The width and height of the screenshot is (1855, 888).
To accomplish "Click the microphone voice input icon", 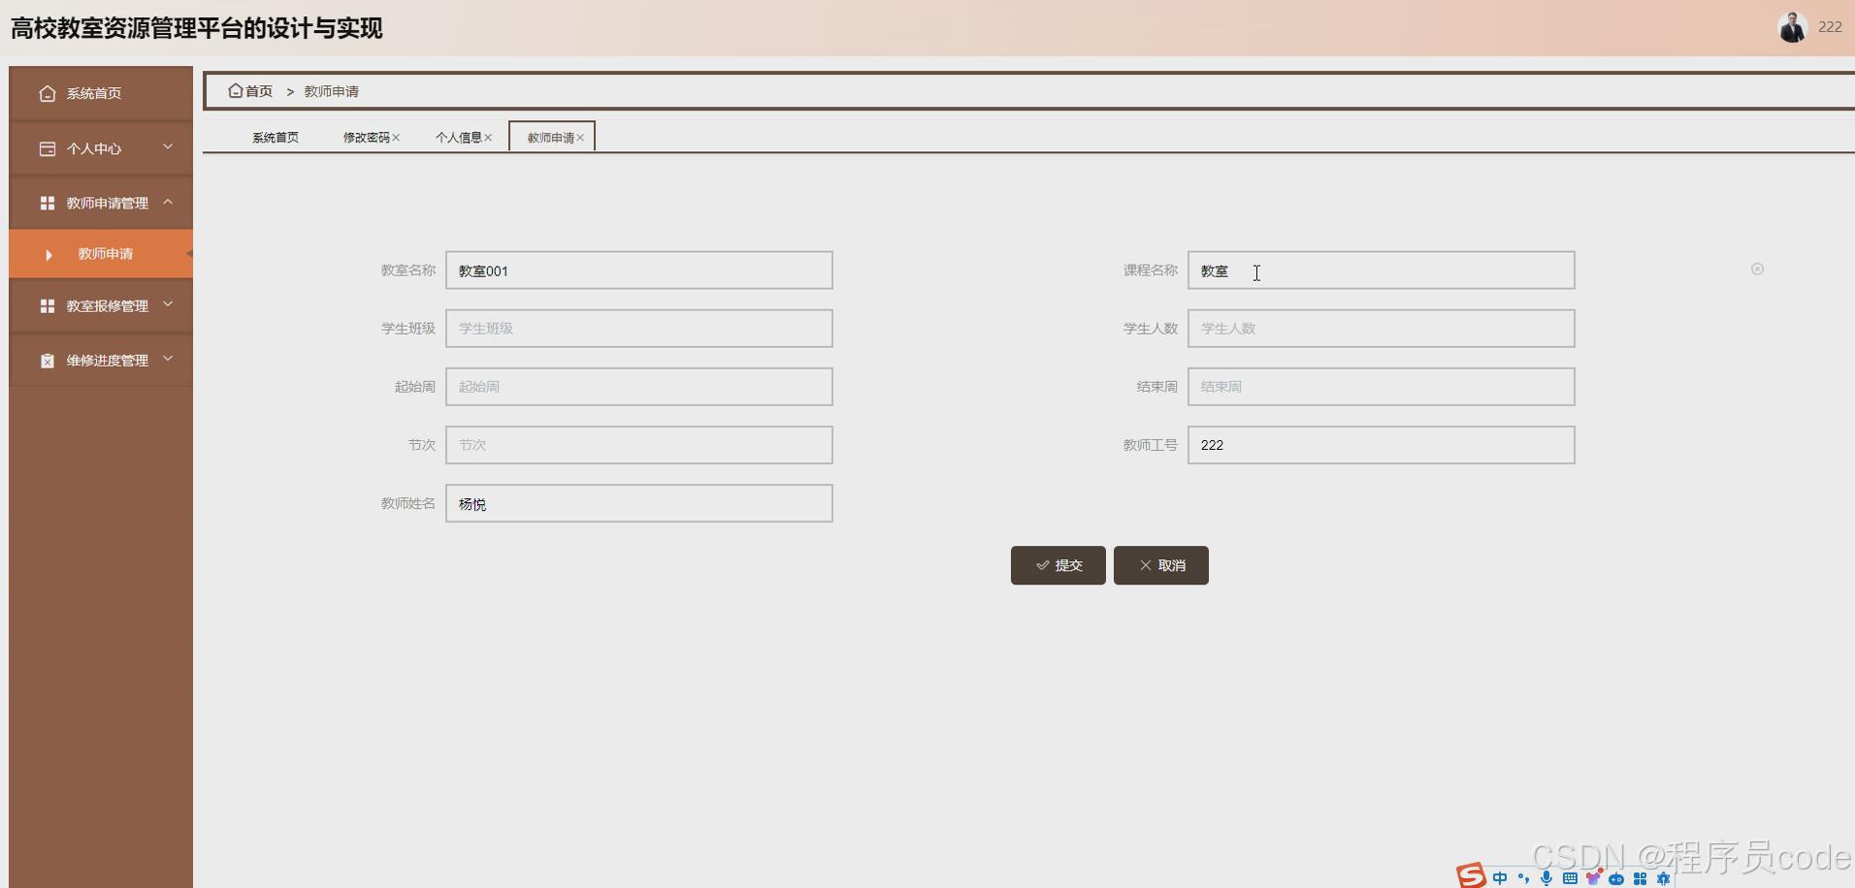I will point(1546,877).
